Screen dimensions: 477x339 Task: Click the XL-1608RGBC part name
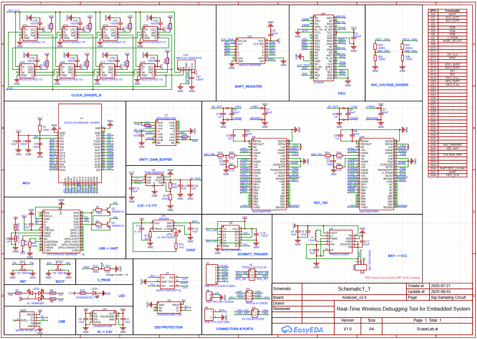point(36,304)
